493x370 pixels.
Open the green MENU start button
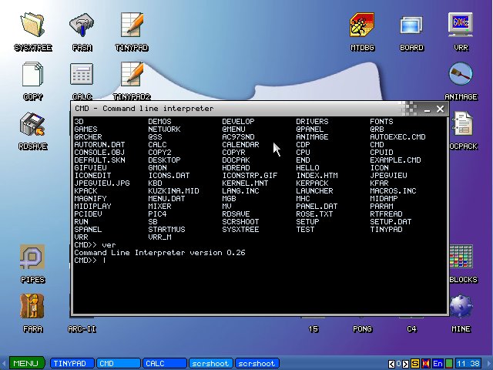25,363
